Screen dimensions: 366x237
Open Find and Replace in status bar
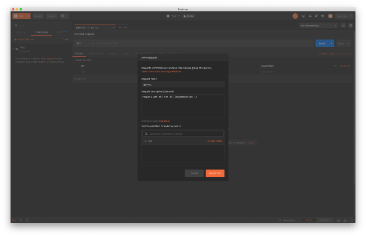tap(21, 220)
